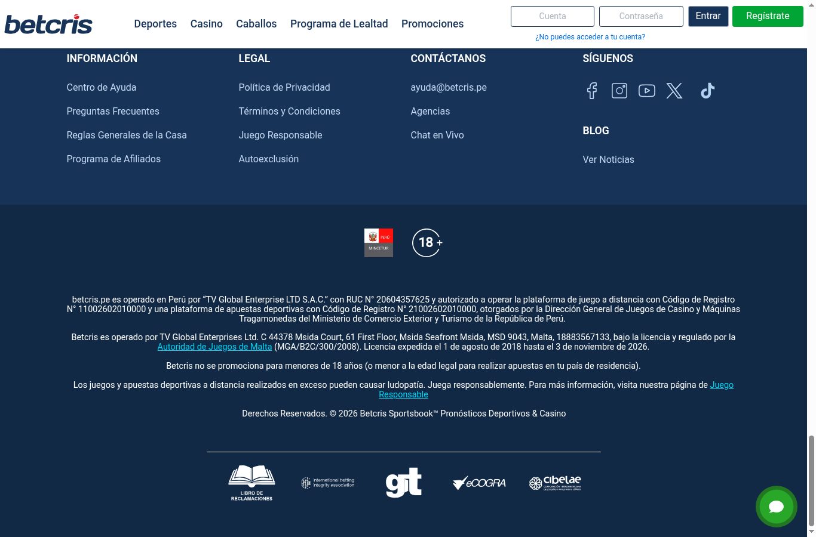Open Reglas Generales de la Casa
The image size is (816, 537).
(127, 135)
